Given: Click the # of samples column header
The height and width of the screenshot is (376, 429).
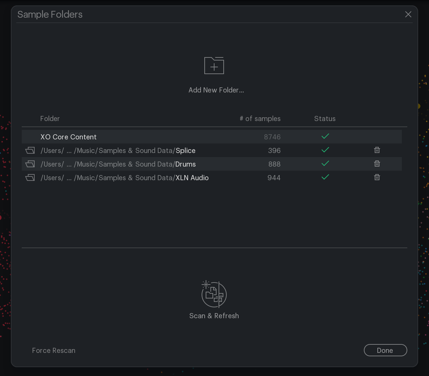Looking at the screenshot, I should pyautogui.click(x=260, y=119).
